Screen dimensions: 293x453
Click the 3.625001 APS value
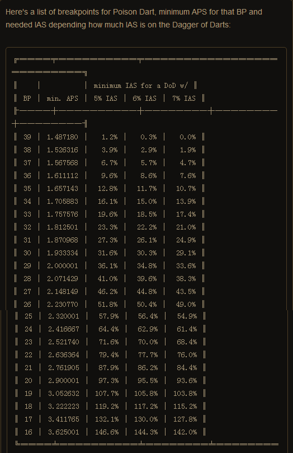click(63, 432)
